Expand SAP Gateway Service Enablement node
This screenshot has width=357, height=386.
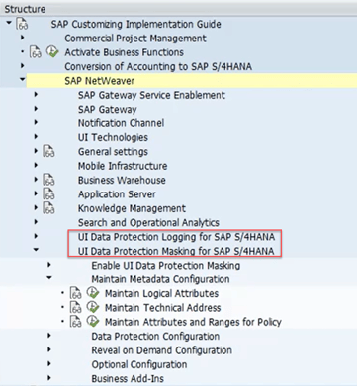tap(36, 95)
